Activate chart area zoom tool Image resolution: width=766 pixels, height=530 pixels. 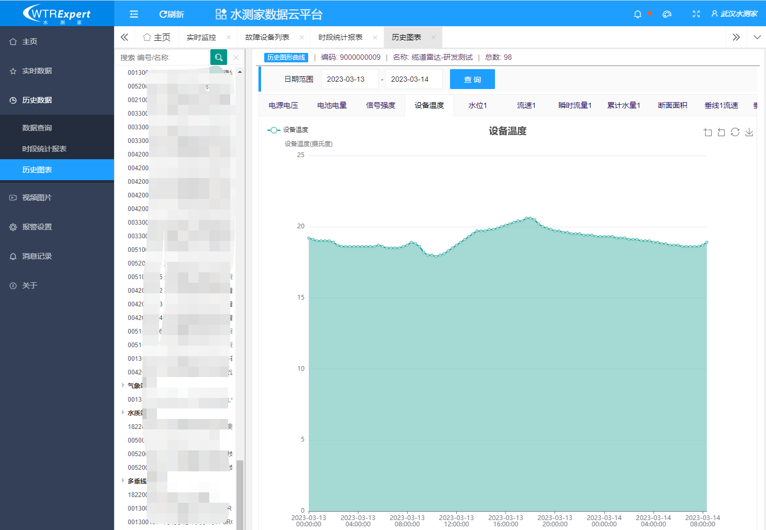click(x=708, y=132)
